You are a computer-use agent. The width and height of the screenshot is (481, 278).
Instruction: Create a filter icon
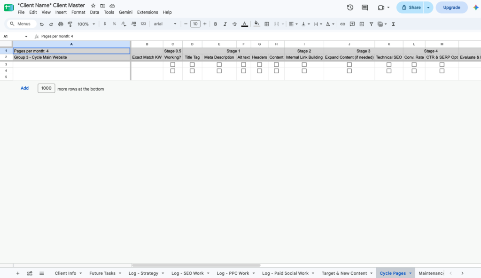(x=371, y=24)
